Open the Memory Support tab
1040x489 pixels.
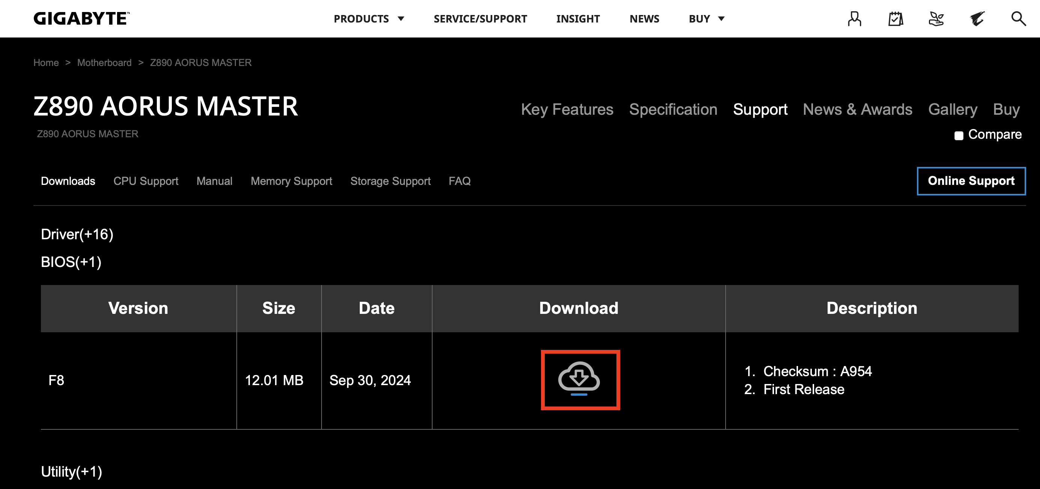pyautogui.click(x=291, y=181)
